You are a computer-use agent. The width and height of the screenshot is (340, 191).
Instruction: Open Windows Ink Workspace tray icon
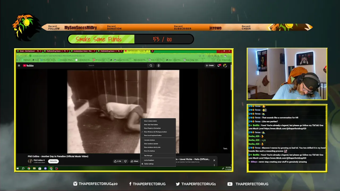click(x=223, y=168)
